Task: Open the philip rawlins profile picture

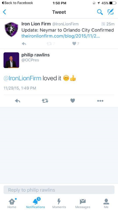Action: [12, 60]
